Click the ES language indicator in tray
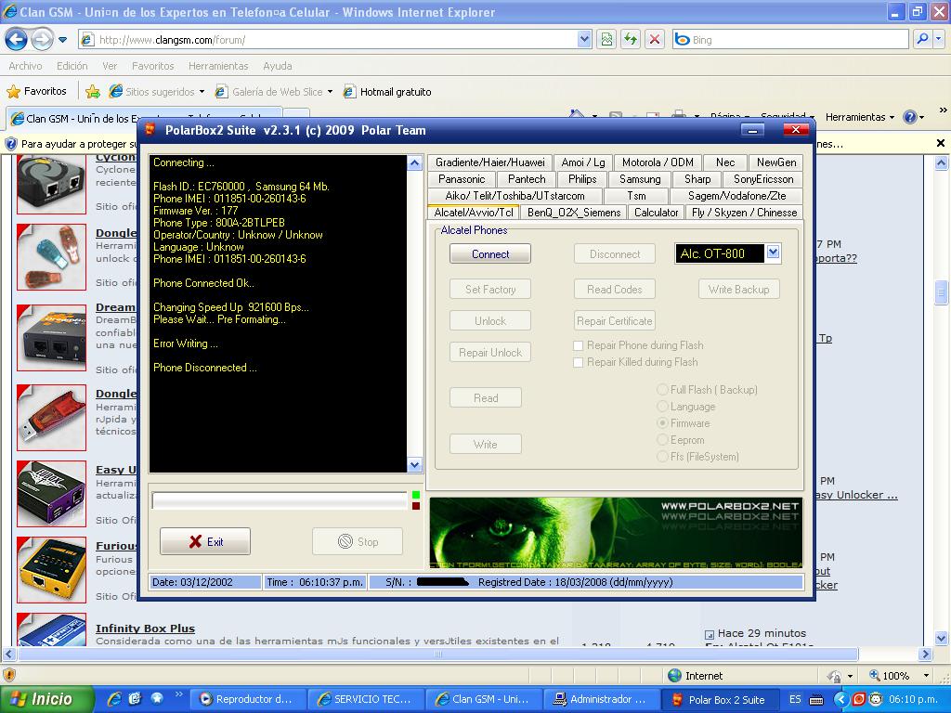The image size is (951, 713). (795, 699)
